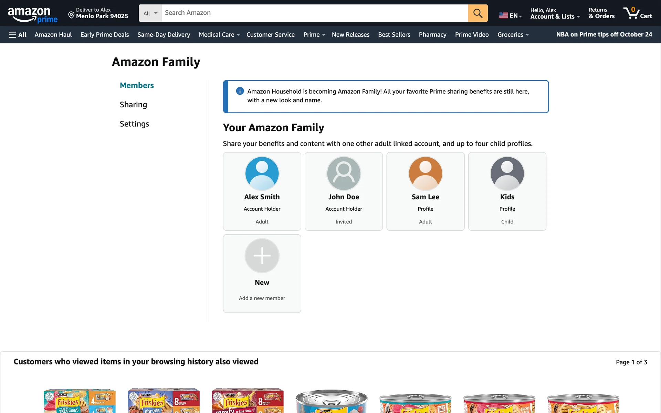Viewport: 661px width, 413px height.
Task: Expand the Medical Care nav dropdown
Action: [219, 35]
